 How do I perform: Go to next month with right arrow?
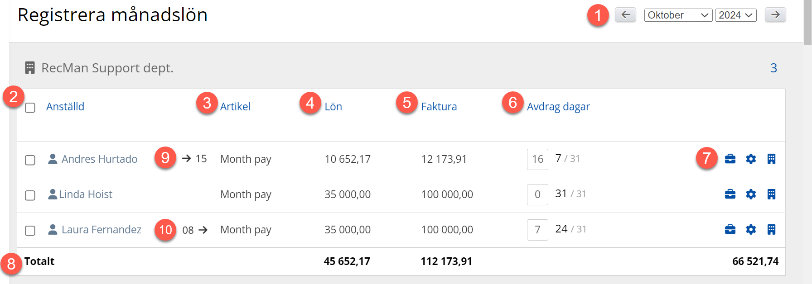775,15
